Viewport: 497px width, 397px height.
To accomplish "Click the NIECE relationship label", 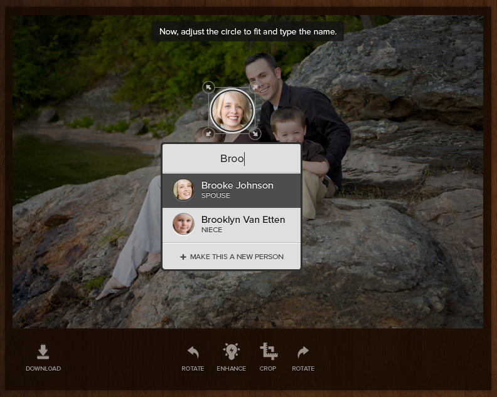I will [x=211, y=230].
